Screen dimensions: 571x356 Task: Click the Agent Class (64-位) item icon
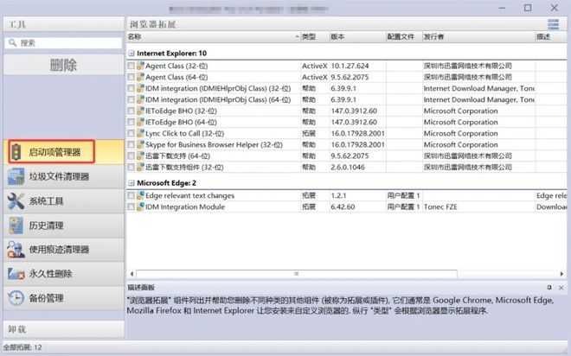[140, 77]
